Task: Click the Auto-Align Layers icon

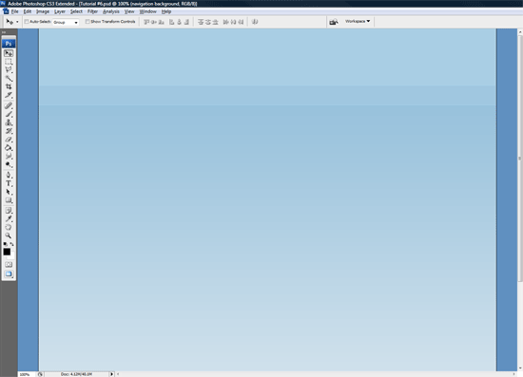Action: pos(255,22)
